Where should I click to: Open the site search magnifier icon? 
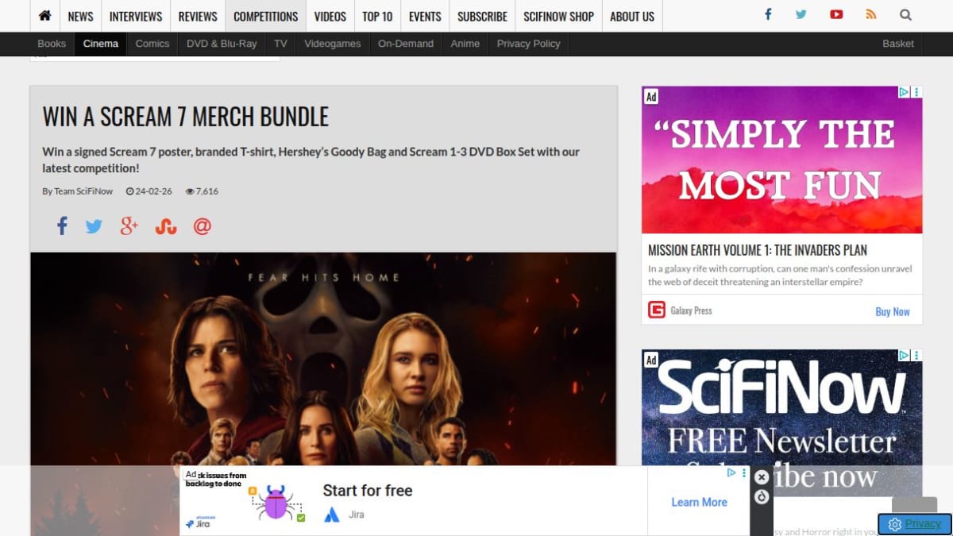click(x=906, y=14)
